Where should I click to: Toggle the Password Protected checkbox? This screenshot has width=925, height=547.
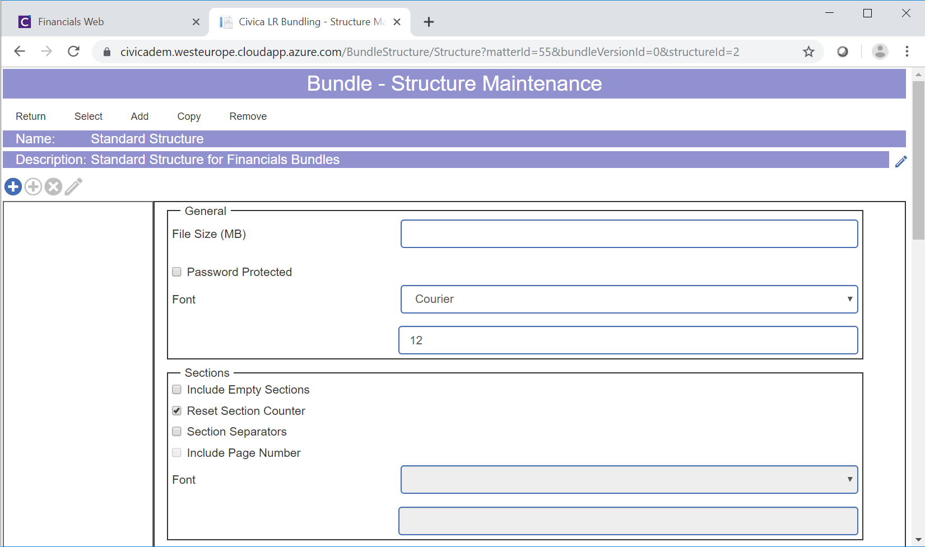[x=176, y=272]
